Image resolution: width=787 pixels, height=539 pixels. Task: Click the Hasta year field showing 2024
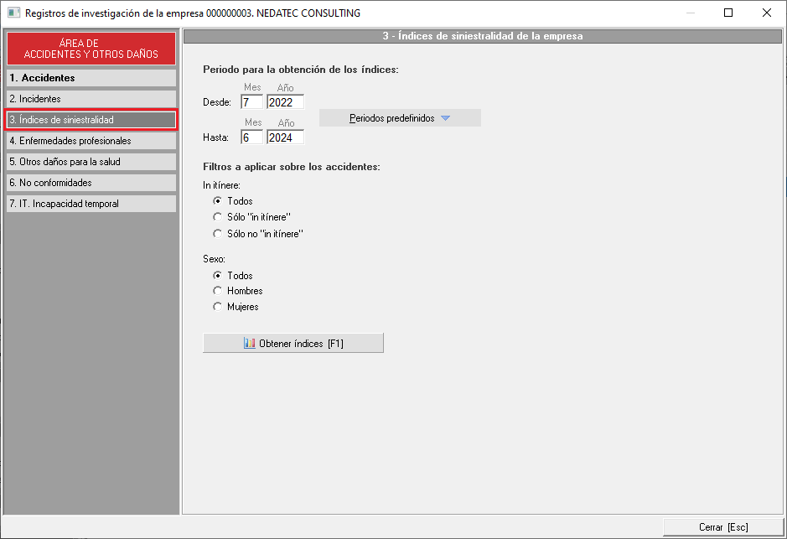click(x=285, y=137)
